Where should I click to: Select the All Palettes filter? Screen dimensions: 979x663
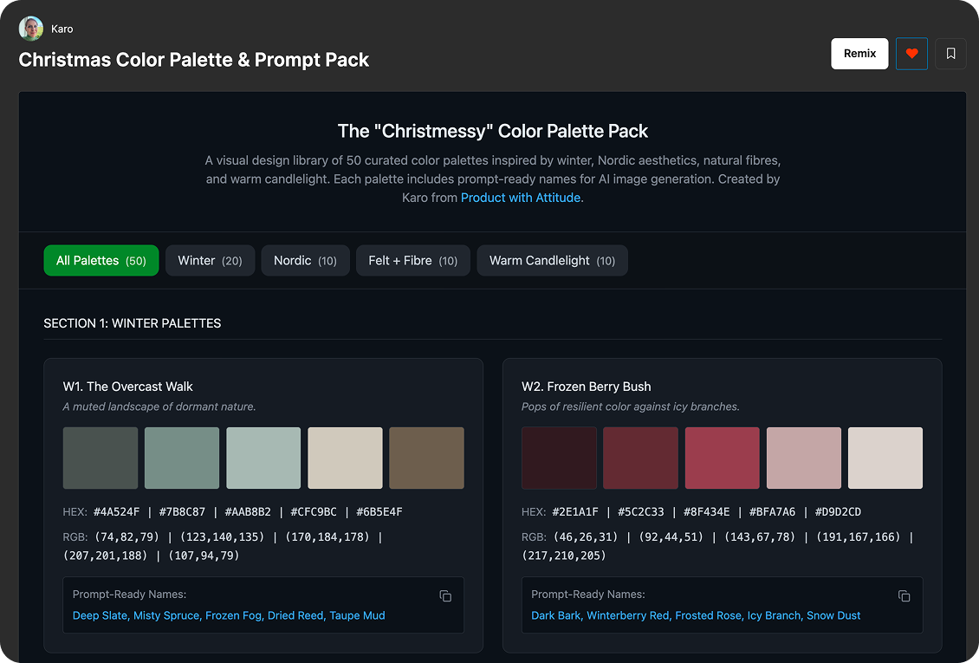[100, 260]
